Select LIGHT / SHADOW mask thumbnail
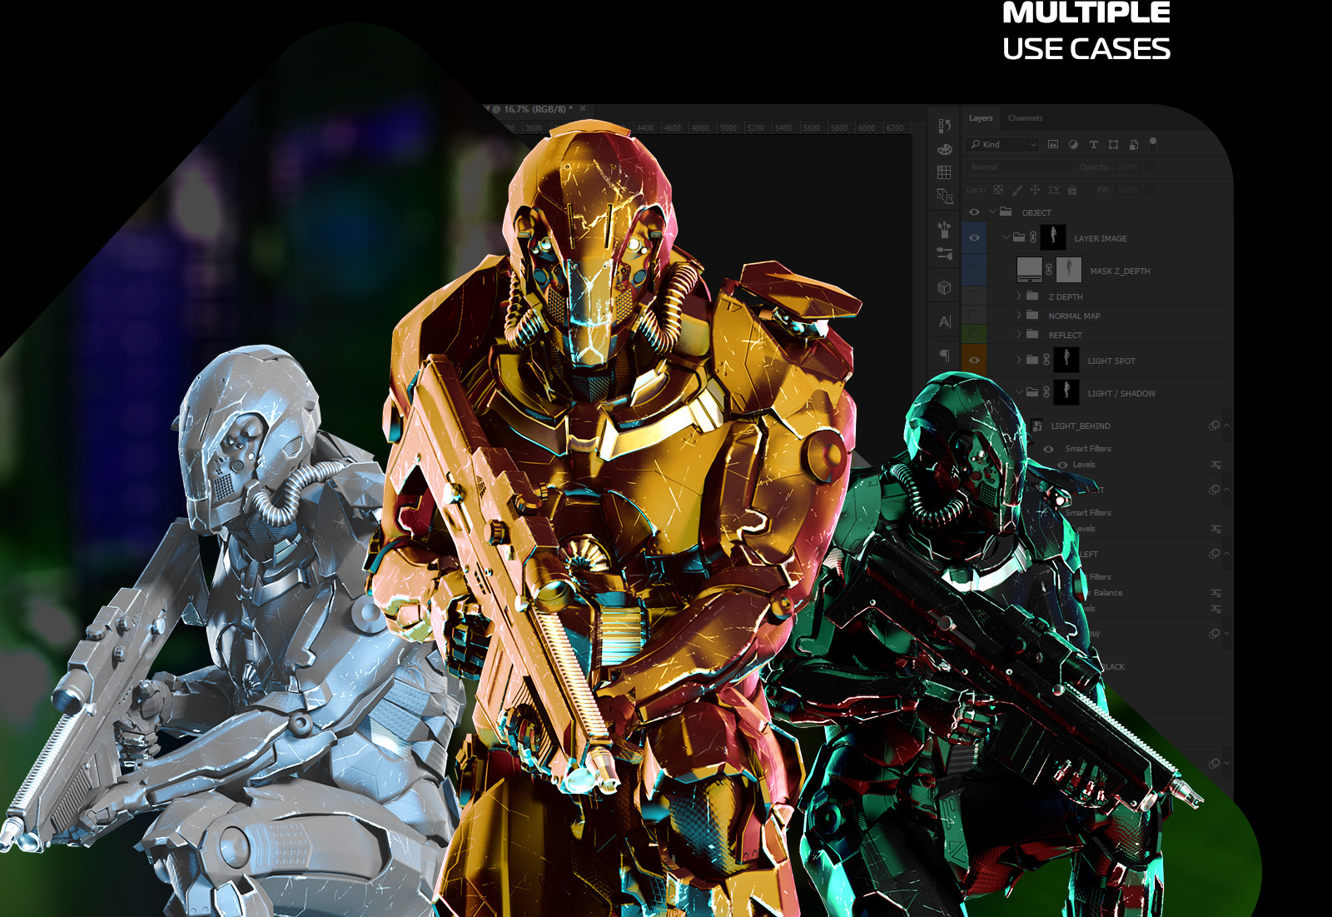The height and width of the screenshot is (917, 1332). point(1066,392)
